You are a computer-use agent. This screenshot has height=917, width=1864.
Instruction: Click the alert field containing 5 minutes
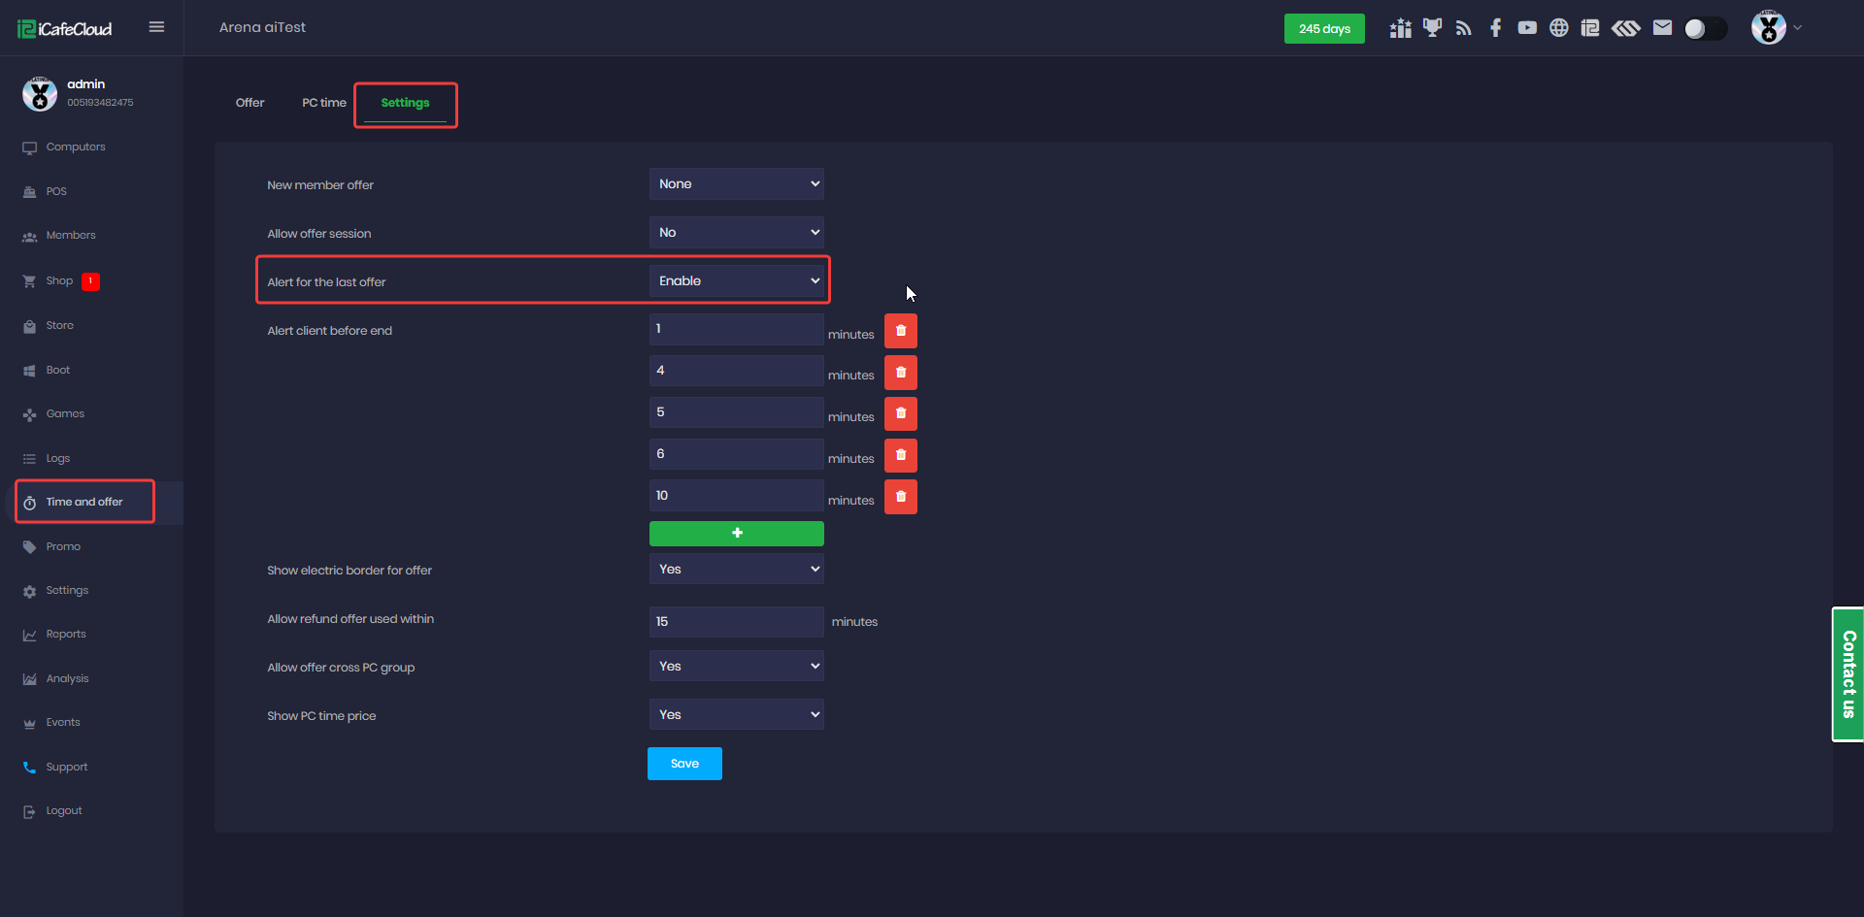pos(736,412)
